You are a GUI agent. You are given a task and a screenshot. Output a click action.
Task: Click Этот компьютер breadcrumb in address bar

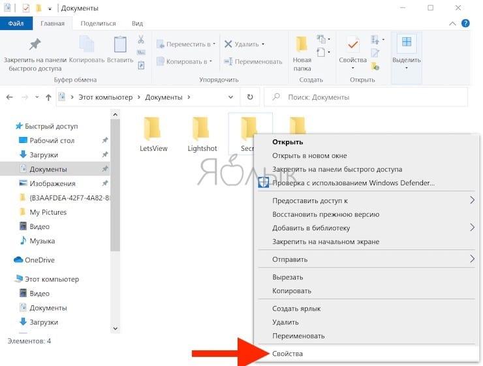[105, 97]
